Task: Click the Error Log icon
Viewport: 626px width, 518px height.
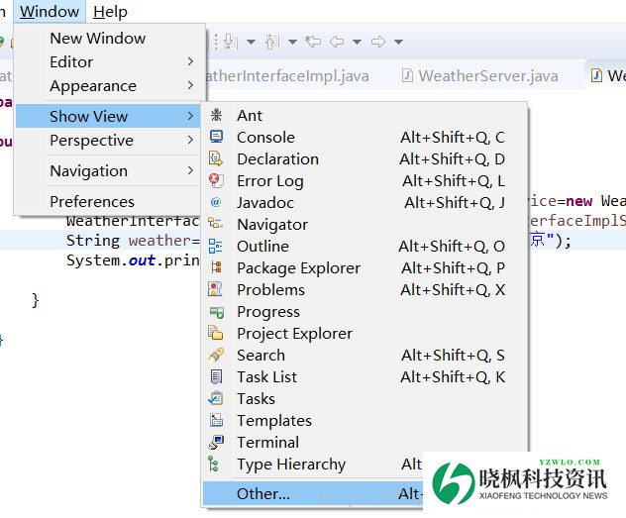Action: coord(216,180)
